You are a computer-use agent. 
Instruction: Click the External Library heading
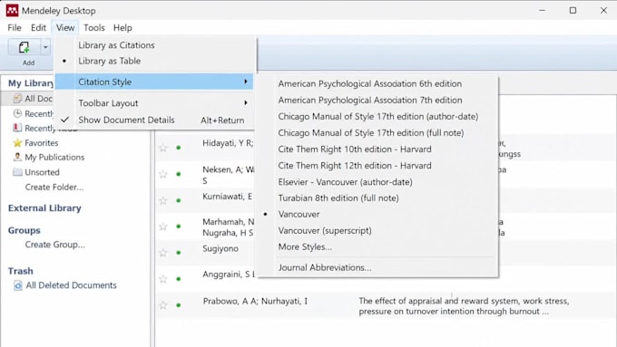pos(44,207)
